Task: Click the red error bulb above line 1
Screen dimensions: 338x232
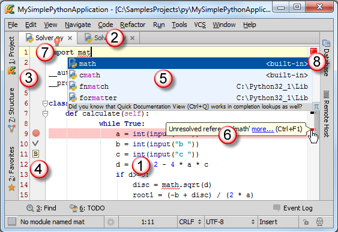Action: click(57, 41)
